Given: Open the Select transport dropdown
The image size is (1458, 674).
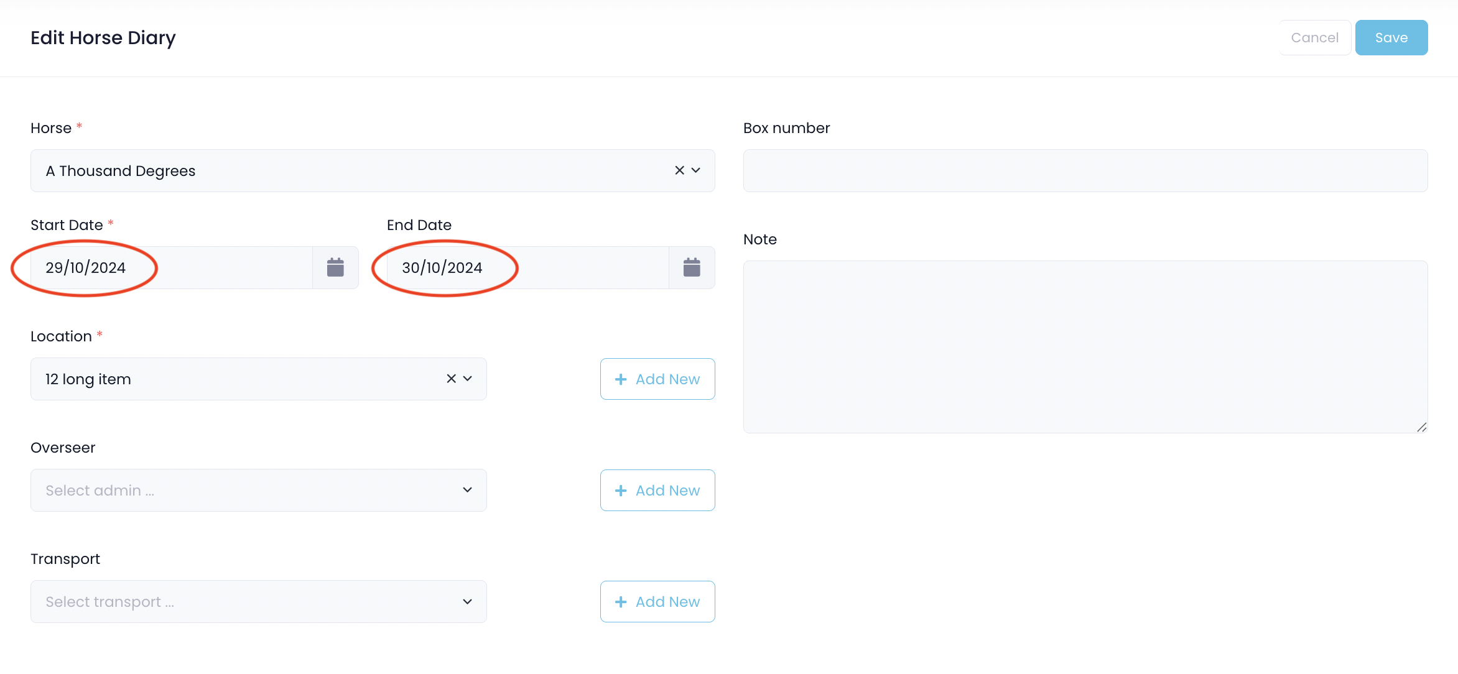Looking at the screenshot, I should pos(258,602).
